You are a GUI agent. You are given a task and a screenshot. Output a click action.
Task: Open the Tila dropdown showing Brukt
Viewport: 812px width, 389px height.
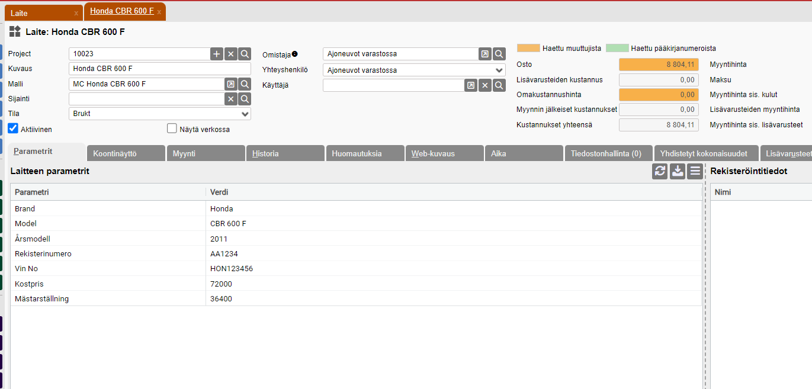[x=160, y=114]
